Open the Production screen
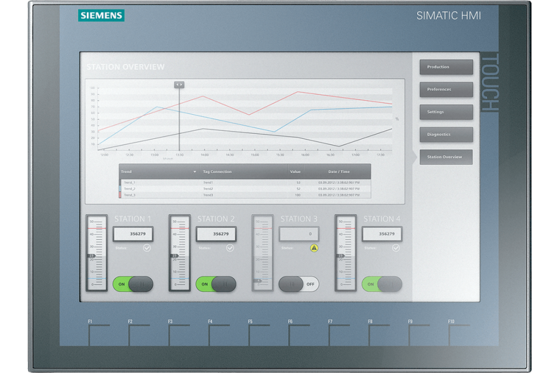This screenshot has height=373, width=560. tap(446, 67)
